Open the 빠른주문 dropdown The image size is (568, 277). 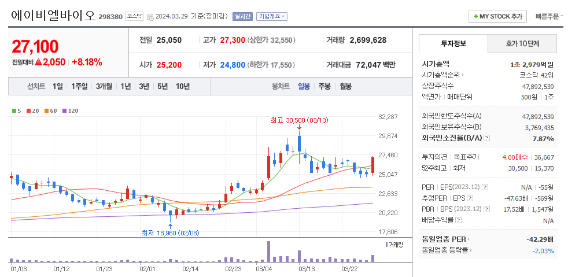click(549, 16)
